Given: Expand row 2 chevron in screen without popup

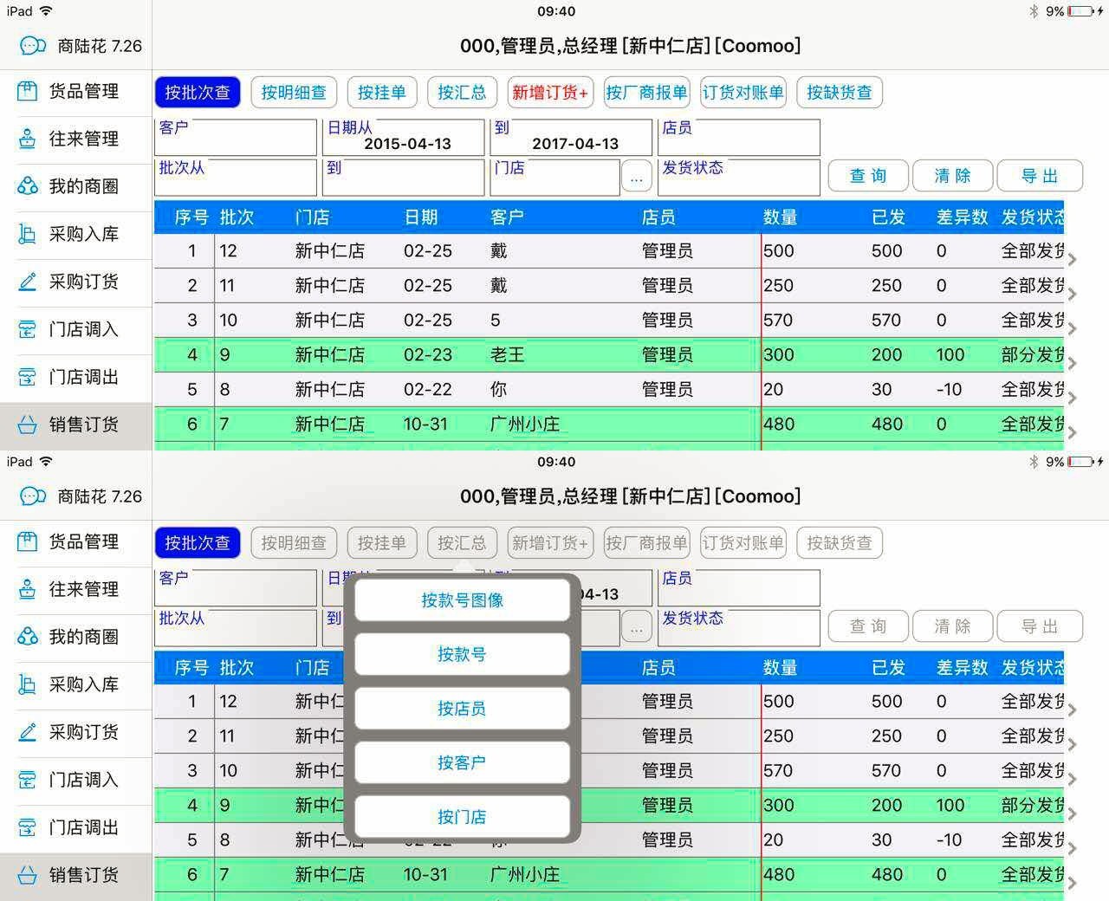Looking at the screenshot, I should [x=1072, y=294].
